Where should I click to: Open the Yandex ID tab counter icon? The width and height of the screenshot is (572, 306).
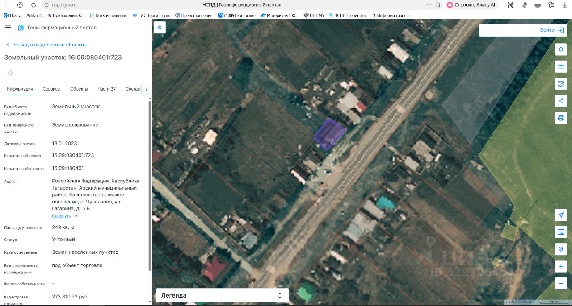click(x=20, y=5)
